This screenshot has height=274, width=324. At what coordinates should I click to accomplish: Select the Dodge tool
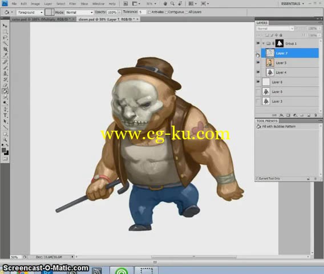point(5,103)
